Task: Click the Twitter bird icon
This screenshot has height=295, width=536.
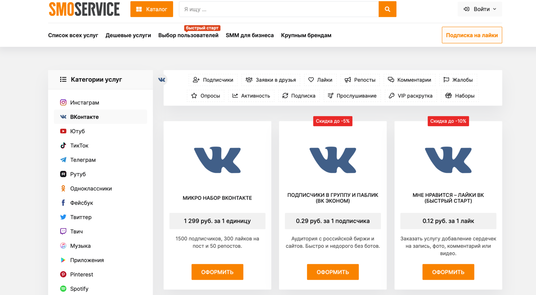Action: coord(63,217)
